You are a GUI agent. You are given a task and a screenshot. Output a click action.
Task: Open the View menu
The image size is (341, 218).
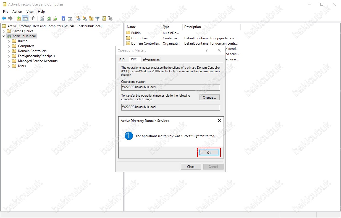click(x=30, y=12)
